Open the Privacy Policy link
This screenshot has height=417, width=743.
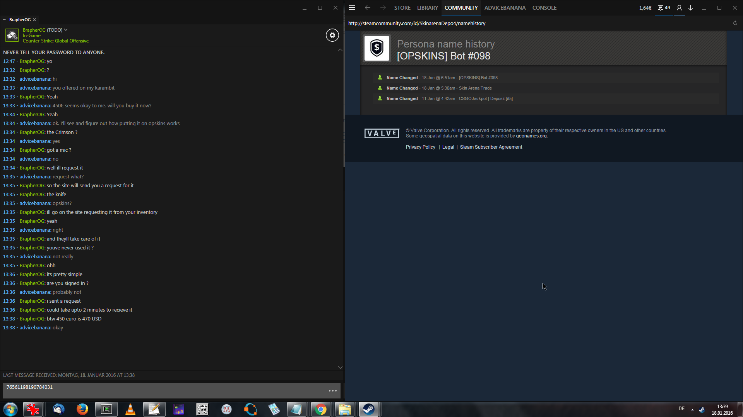point(420,147)
